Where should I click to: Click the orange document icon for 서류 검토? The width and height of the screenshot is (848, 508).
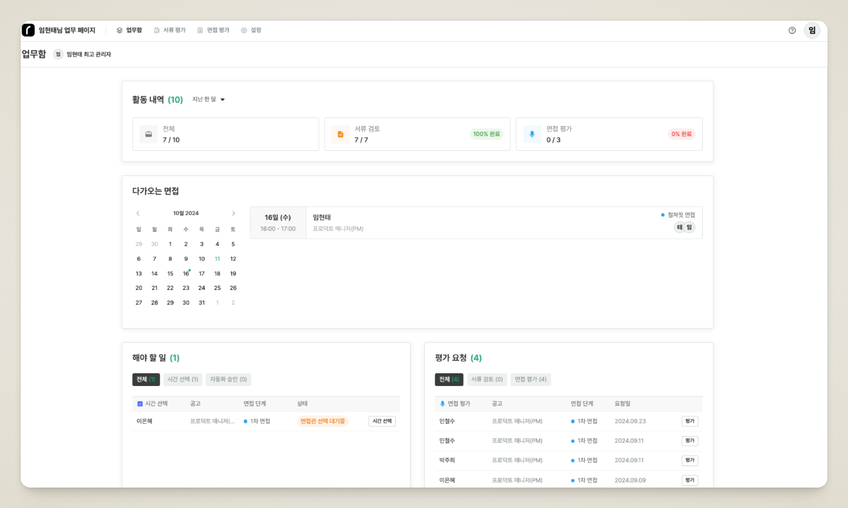click(x=340, y=134)
